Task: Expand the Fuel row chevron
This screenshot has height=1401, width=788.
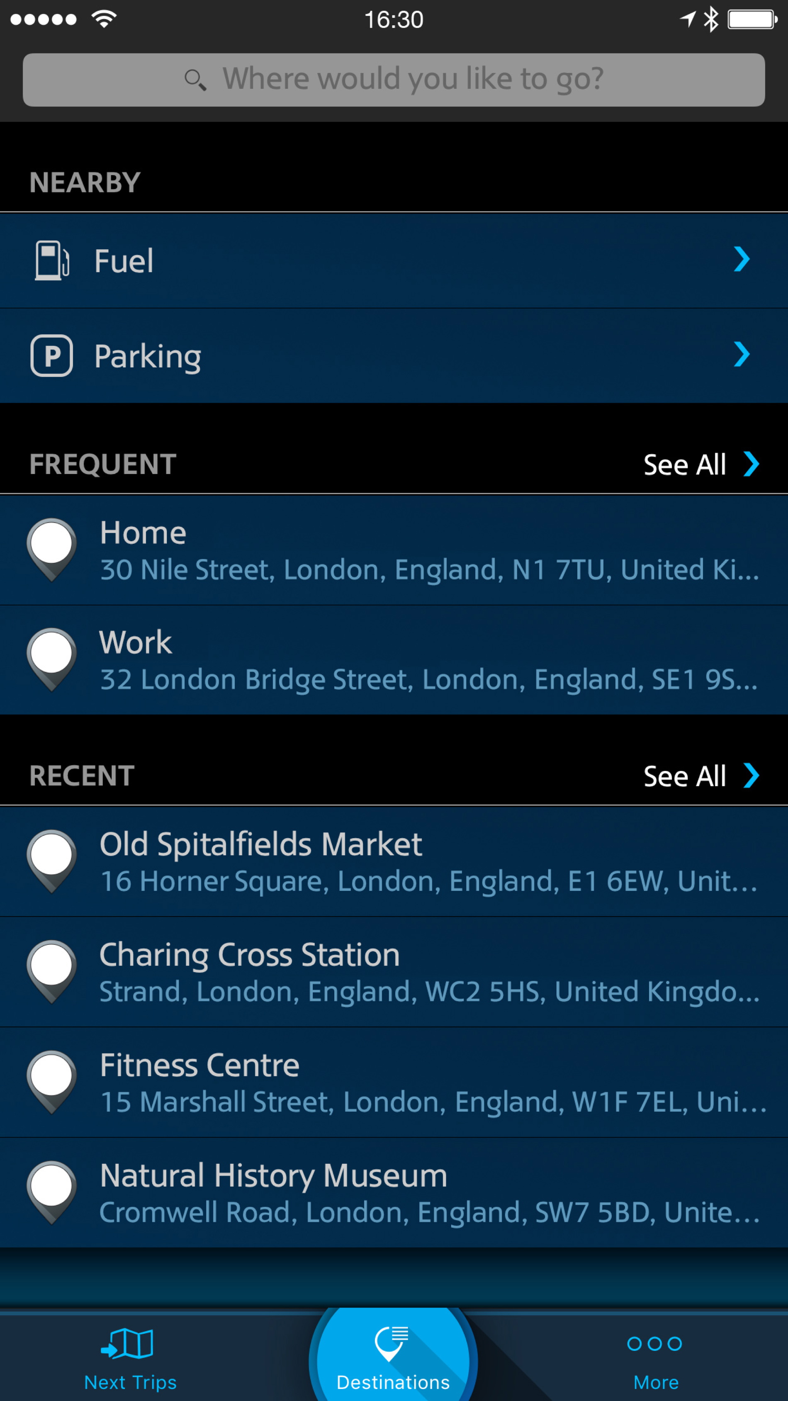Action: tap(742, 260)
